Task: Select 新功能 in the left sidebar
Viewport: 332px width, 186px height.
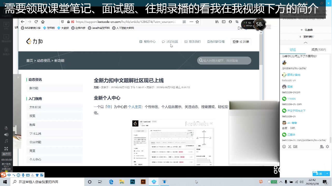Action: tap(54, 88)
